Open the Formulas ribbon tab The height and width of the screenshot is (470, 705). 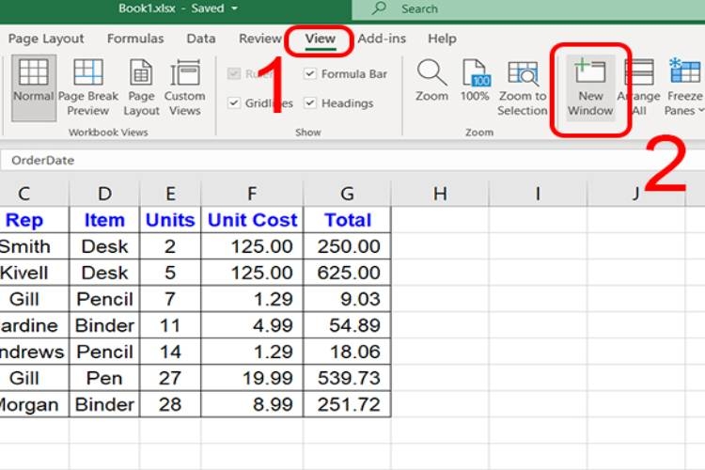135,39
